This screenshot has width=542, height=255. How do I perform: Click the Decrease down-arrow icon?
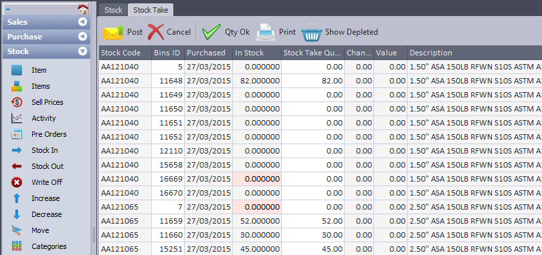[x=17, y=214]
